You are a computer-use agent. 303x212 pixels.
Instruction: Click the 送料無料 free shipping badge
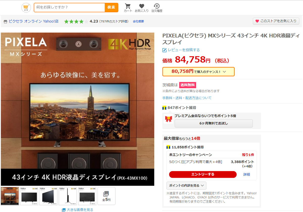coord(188,85)
